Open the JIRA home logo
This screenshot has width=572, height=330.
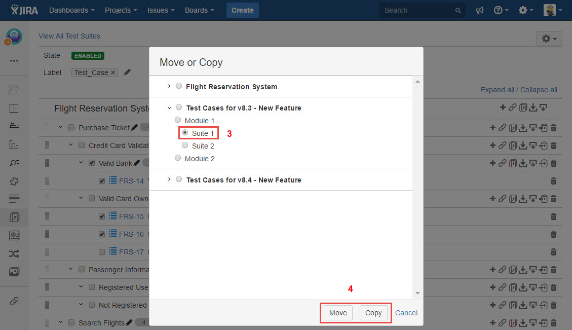(x=24, y=10)
